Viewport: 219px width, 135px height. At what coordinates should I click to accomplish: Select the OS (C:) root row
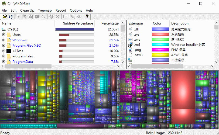point(60,29)
